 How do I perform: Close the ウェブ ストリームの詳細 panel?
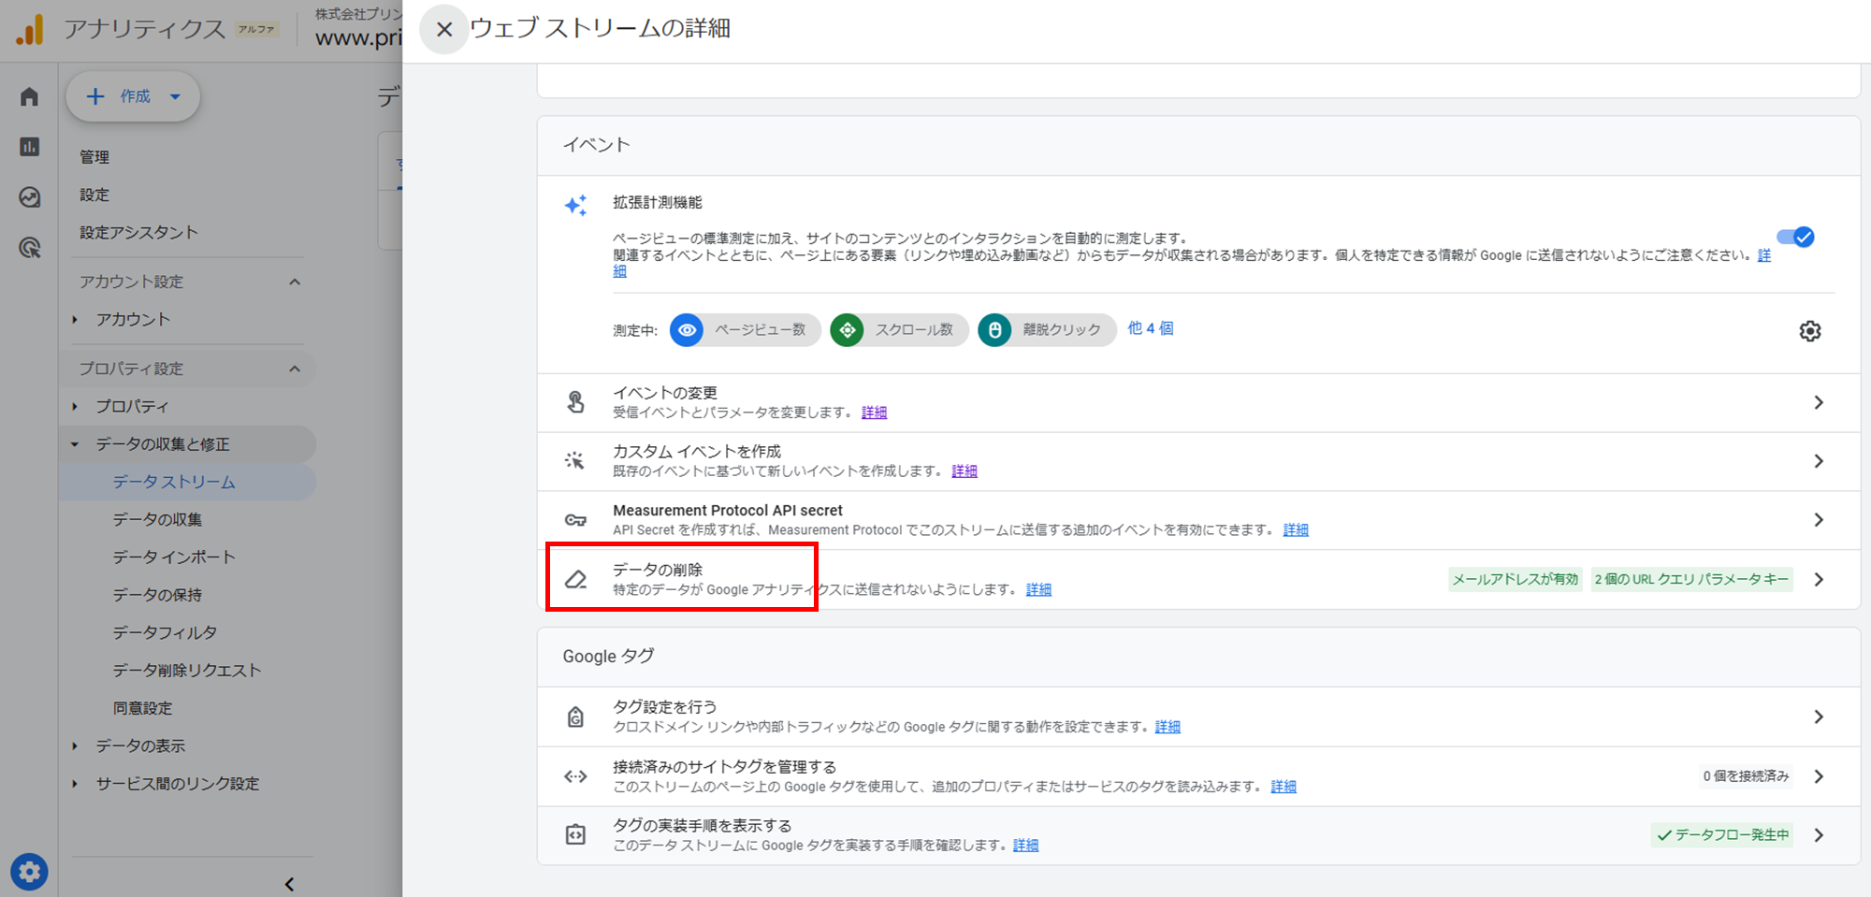pyautogui.click(x=444, y=29)
